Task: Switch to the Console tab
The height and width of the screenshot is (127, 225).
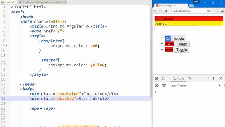Action: (x=178, y=78)
